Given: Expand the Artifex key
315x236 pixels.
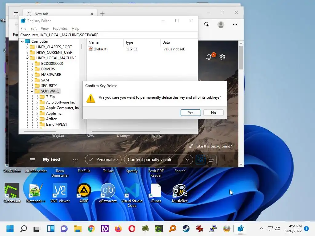Looking at the screenshot, I should tap(37, 119).
